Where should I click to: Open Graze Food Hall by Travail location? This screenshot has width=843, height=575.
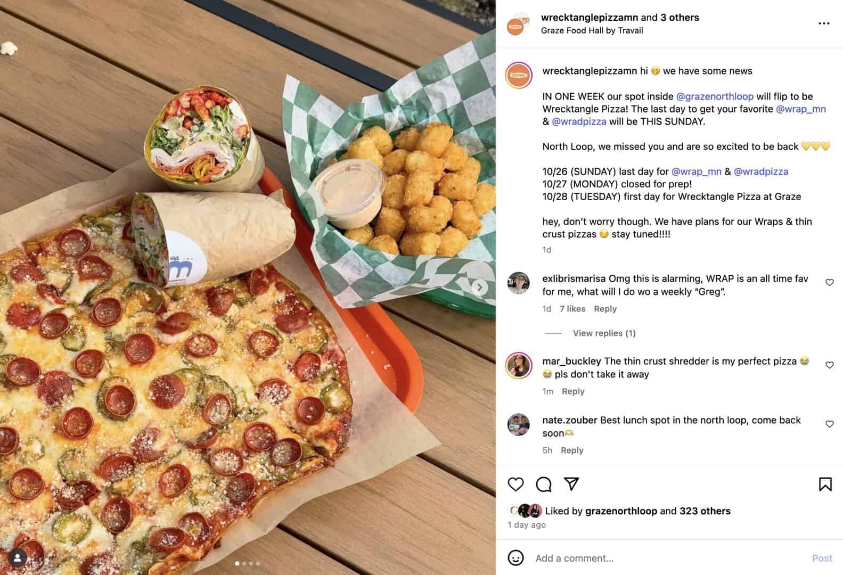[x=592, y=30]
